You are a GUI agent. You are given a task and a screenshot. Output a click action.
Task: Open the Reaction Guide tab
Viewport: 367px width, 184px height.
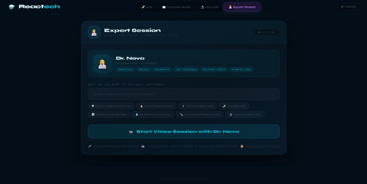coord(177,7)
